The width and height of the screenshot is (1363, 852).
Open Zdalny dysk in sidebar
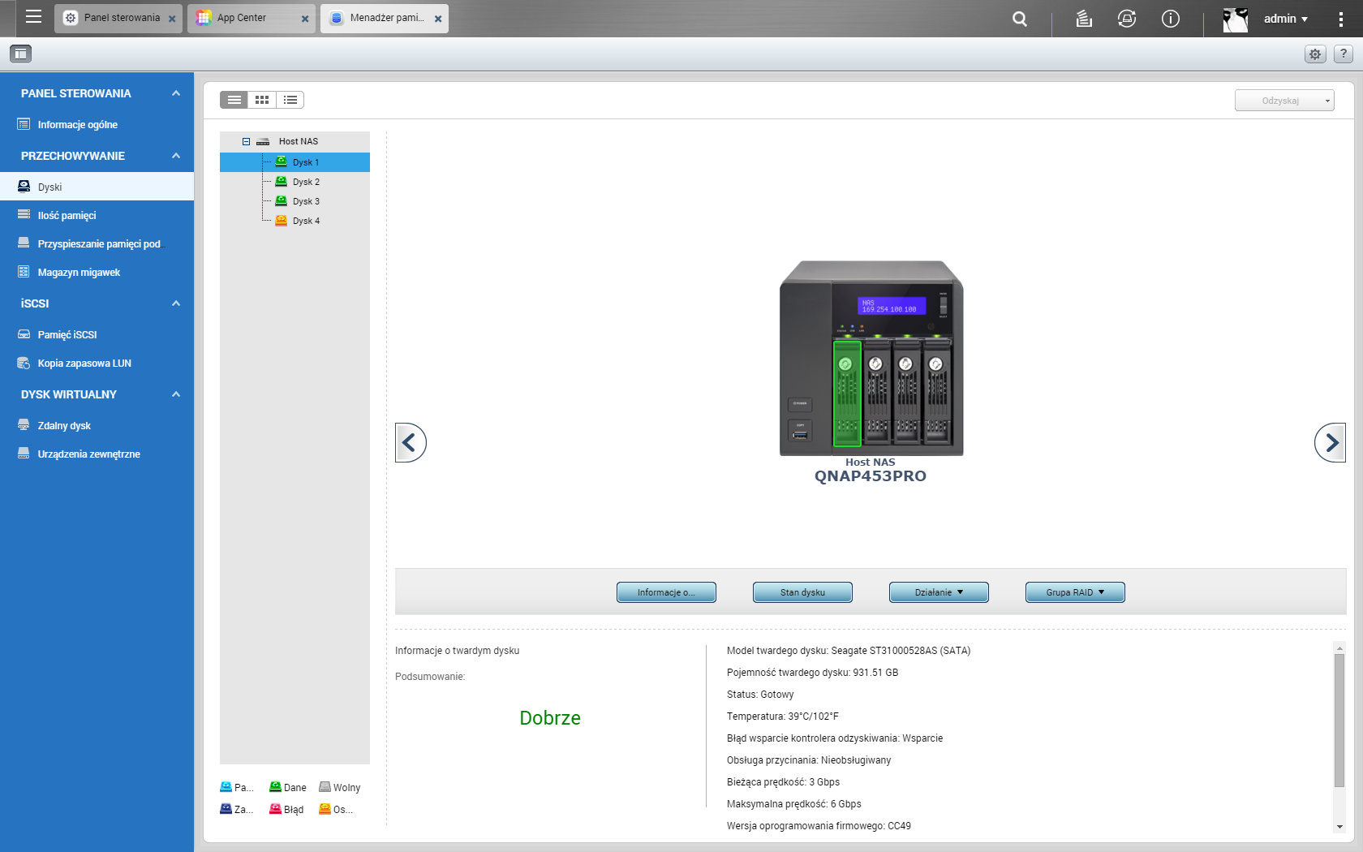pos(97,425)
